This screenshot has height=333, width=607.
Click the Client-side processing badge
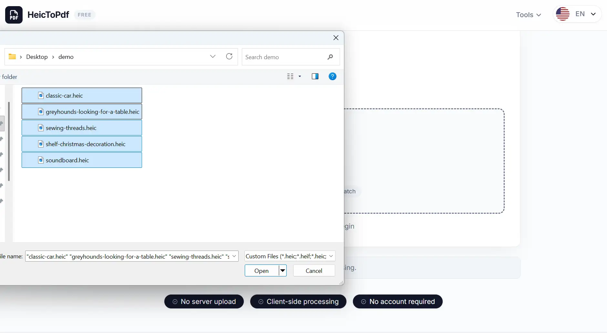298,302
